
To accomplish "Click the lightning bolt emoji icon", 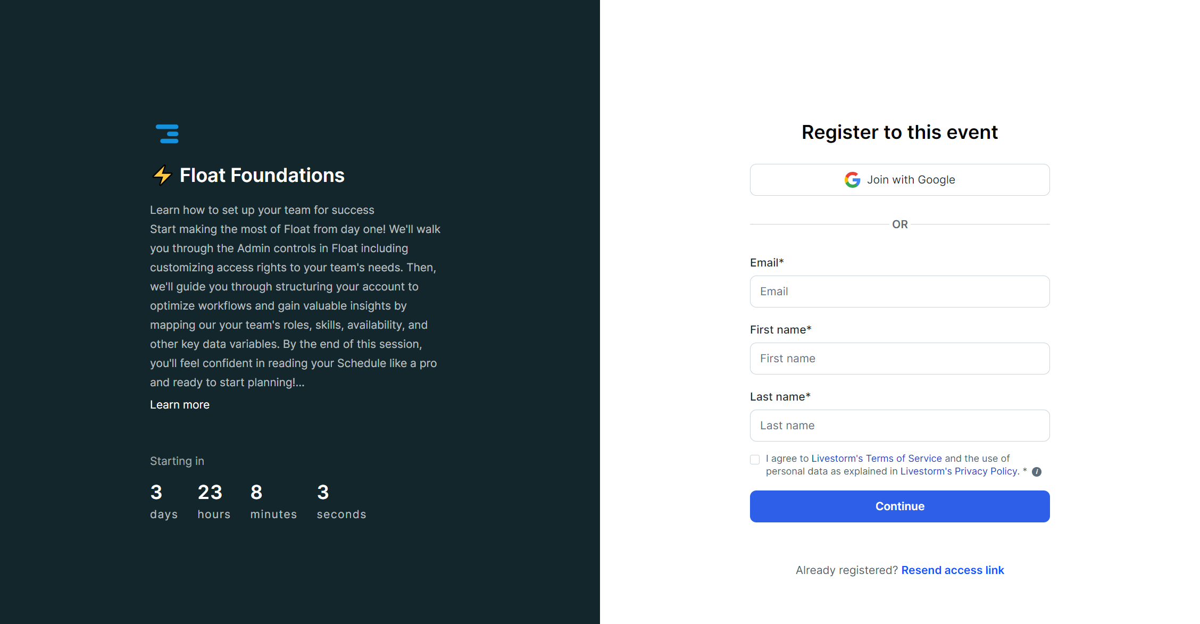I will (x=162, y=175).
